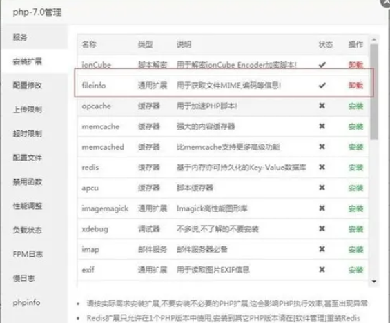Image resolution: width=390 pixels, height=323 pixels.
Task: Click the X status icon for exif
Action: pyautogui.click(x=322, y=270)
